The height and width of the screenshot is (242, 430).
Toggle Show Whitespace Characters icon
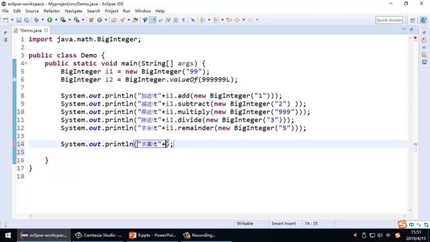(x=183, y=19)
